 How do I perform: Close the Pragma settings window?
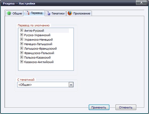point(142,2)
